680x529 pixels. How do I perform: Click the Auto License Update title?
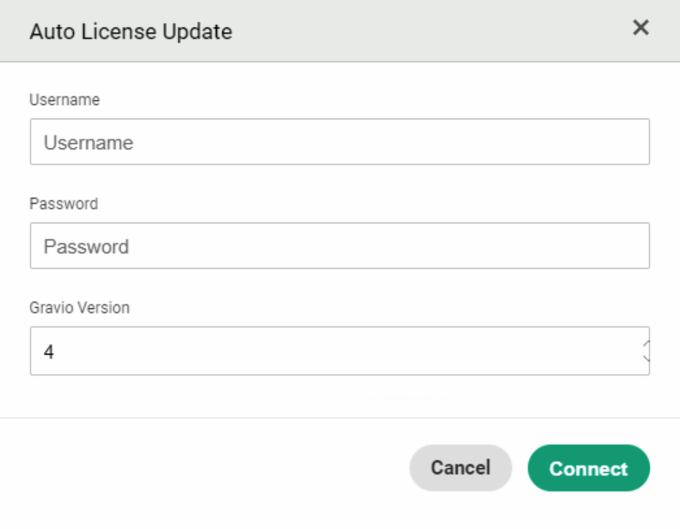(131, 31)
